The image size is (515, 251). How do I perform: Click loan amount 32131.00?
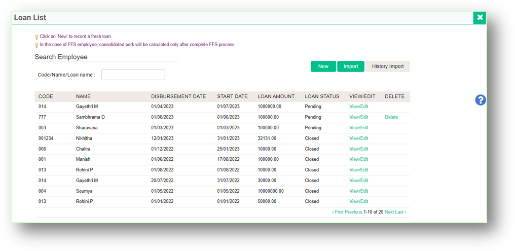(x=267, y=138)
